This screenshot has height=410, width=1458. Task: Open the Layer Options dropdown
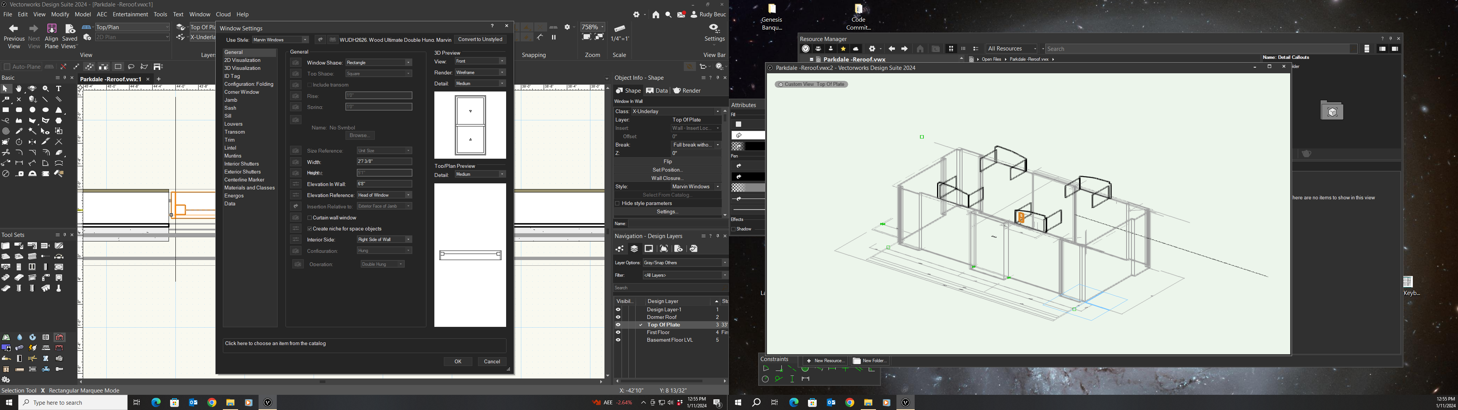(x=685, y=262)
